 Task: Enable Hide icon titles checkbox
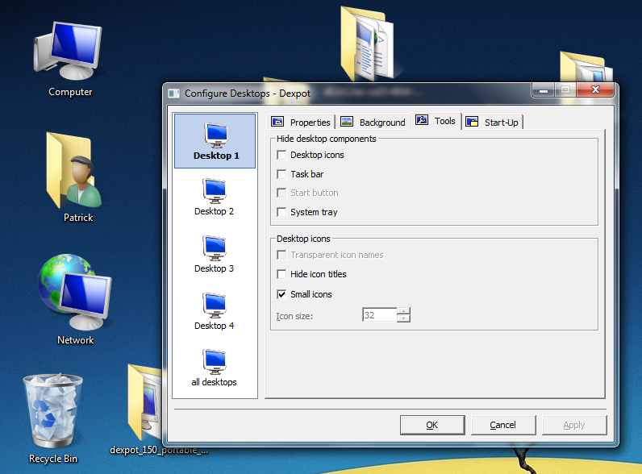click(x=281, y=274)
